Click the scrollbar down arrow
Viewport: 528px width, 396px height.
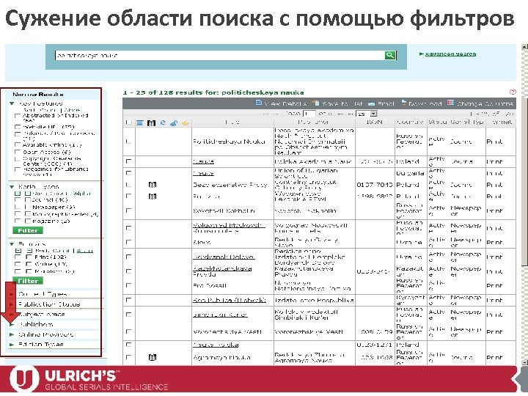pos(524,362)
